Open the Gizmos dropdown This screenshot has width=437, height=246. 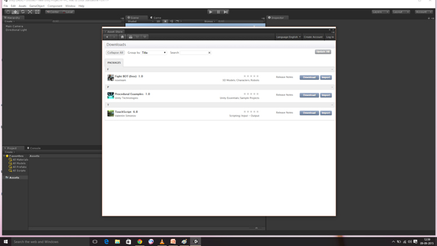click(210, 21)
